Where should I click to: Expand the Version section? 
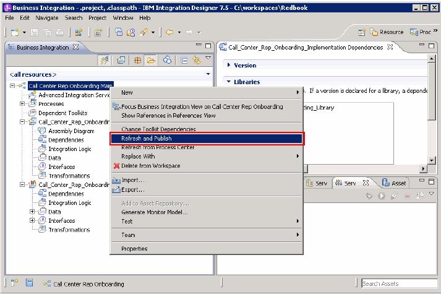[x=229, y=65]
